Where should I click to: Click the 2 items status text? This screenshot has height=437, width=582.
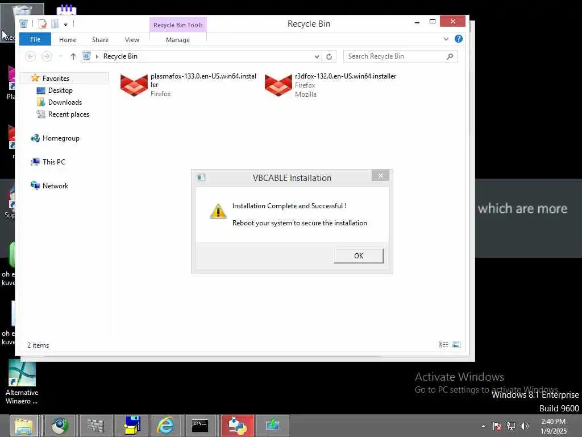coord(38,345)
